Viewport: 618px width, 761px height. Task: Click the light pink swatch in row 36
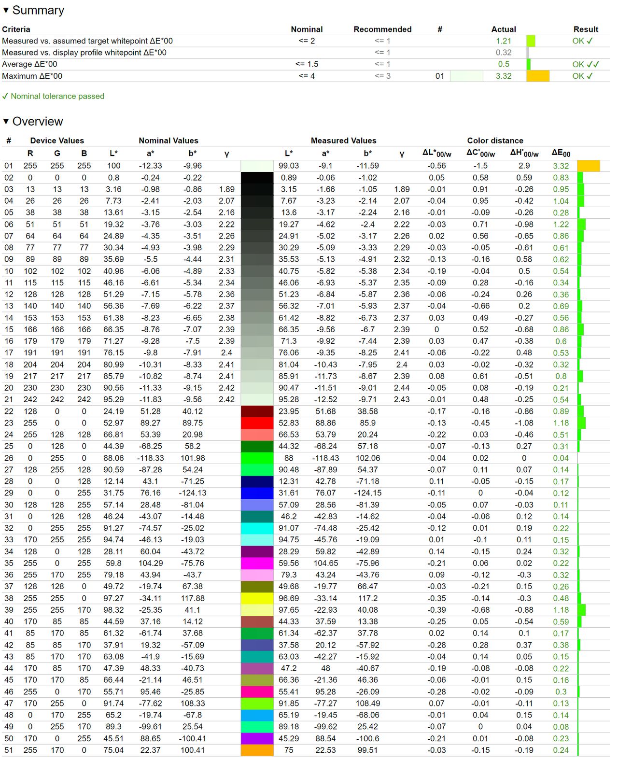tap(257, 575)
